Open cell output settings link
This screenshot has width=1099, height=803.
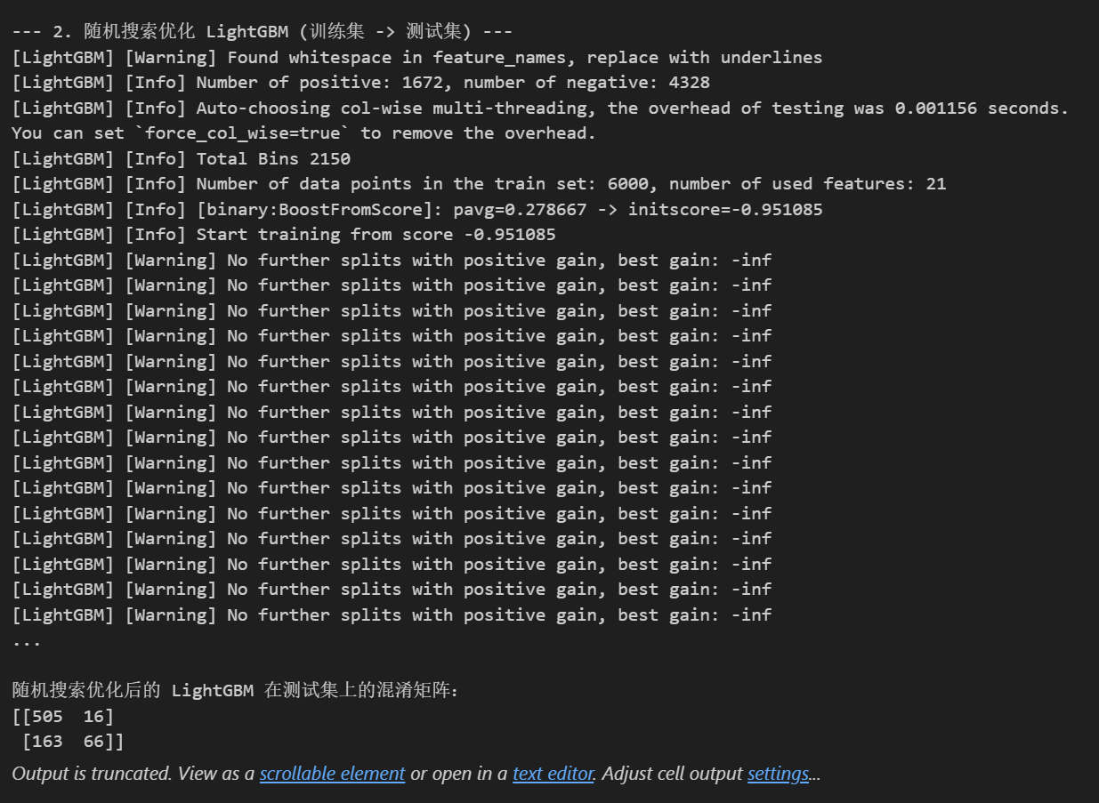click(778, 774)
